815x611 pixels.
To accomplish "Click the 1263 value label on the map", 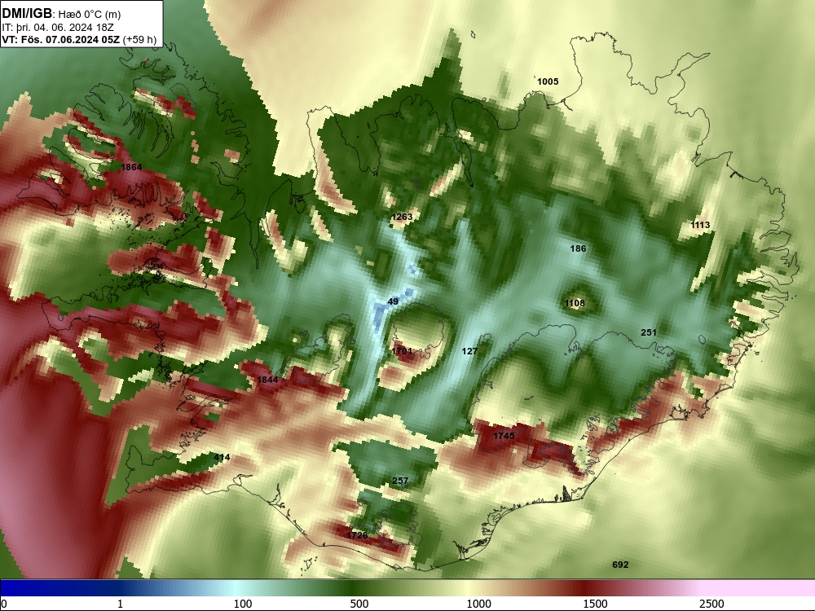I will point(402,218).
